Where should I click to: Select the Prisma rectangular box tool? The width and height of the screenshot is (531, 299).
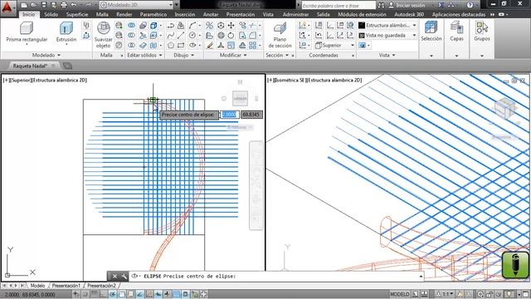coord(27,32)
